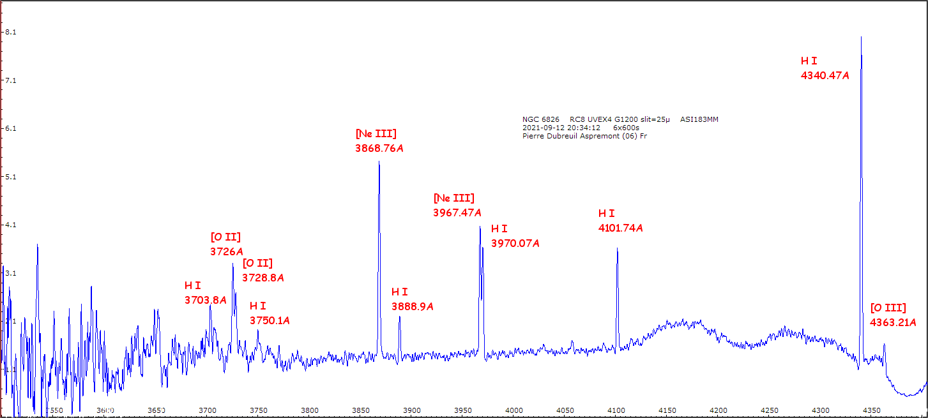Image resolution: width=928 pixels, height=418 pixels.
Task: Select the H I 3750.1A label
Action: [x=270, y=313]
